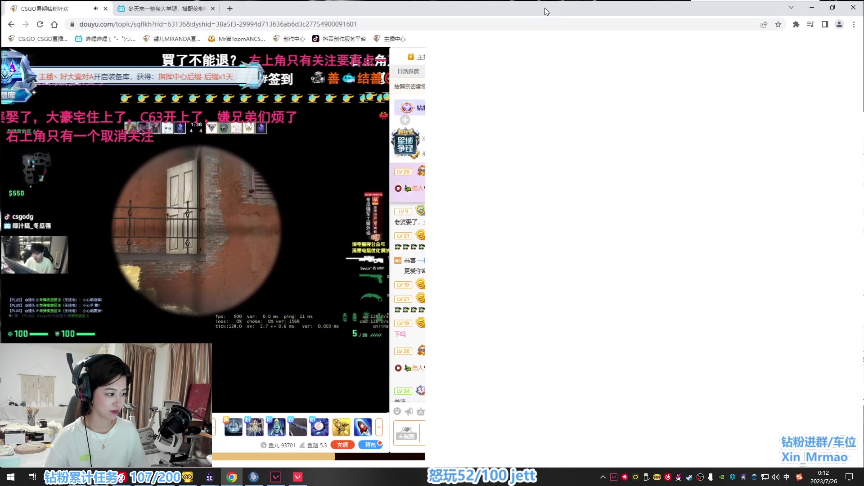
Task: Select the blue rocket fan gift
Action: coord(276,427)
